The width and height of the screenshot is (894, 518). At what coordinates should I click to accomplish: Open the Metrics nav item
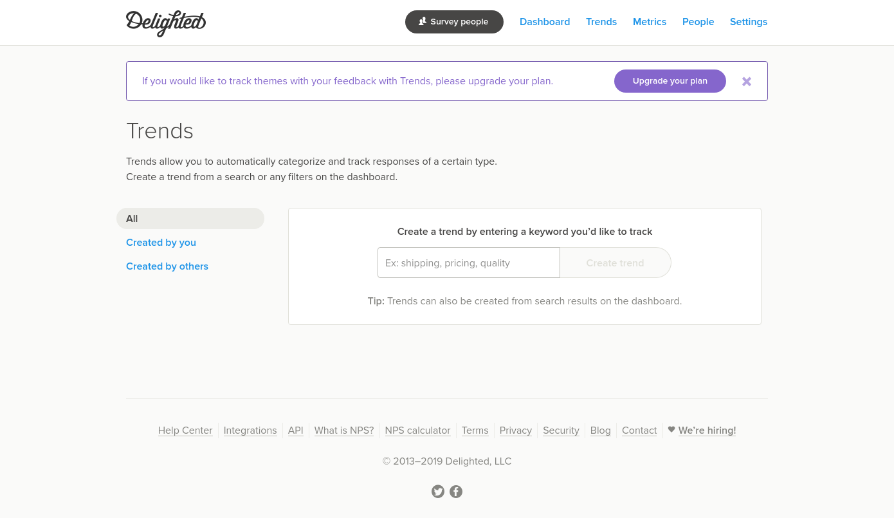pos(650,22)
